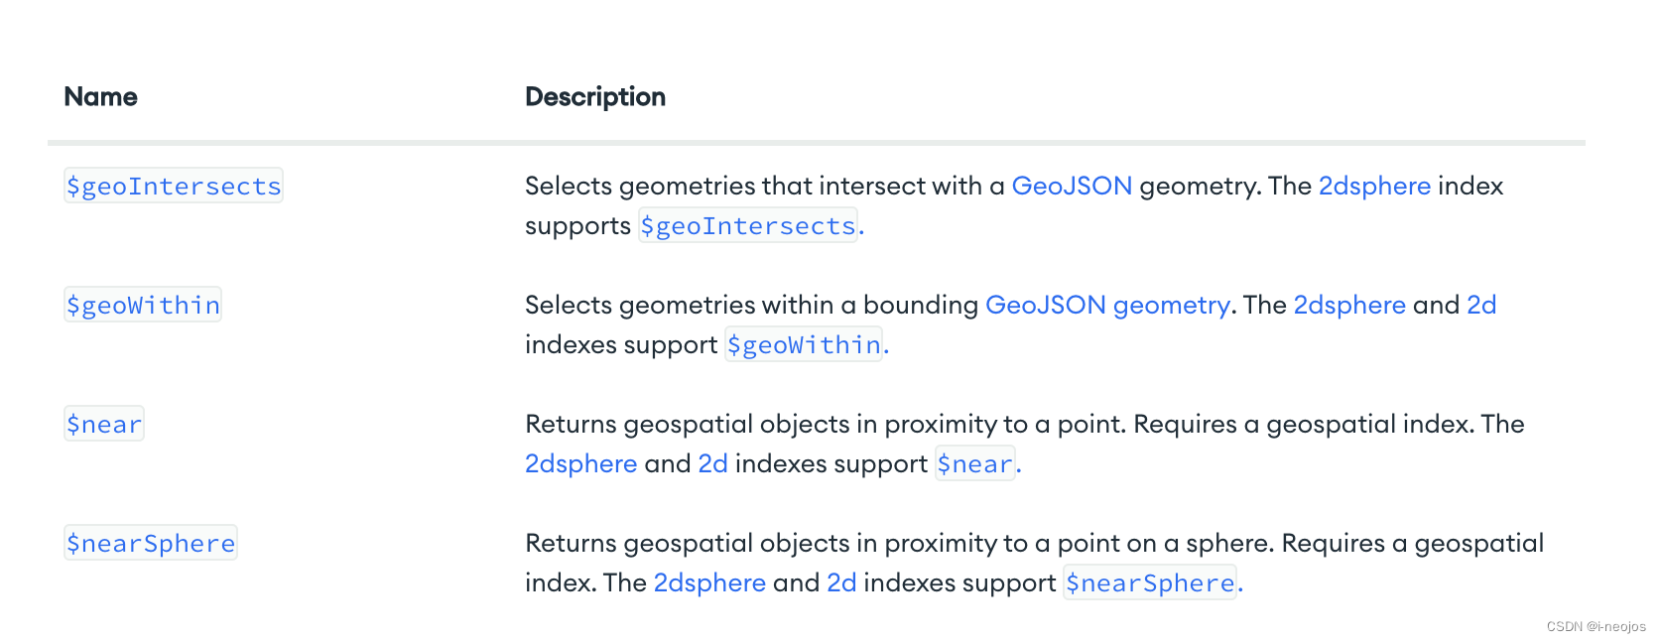The width and height of the screenshot is (1661, 643).
Task: Follow the GeoJSON link in $geoIntersects description
Action: [x=1072, y=186]
